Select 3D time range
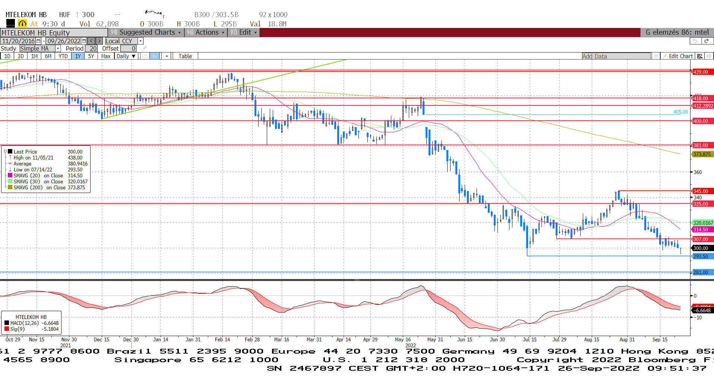Image resolution: width=714 pixels, height=389 pixels. pos(20,56)
